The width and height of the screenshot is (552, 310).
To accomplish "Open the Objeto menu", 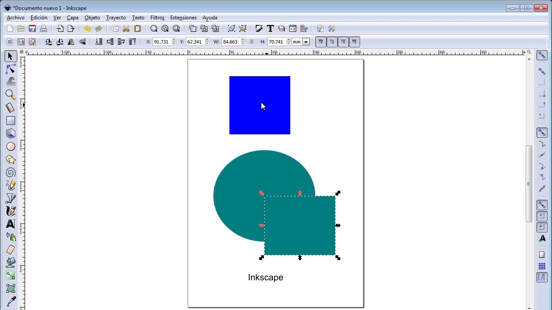I will click(92, 18).
